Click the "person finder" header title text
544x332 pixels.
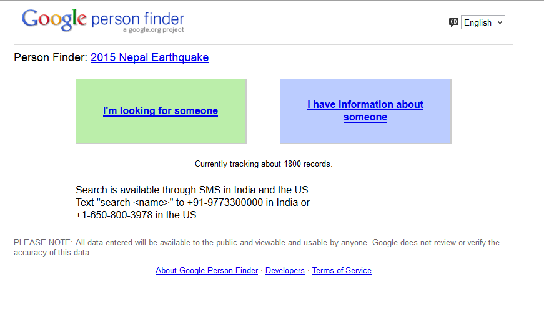click(137, 18)
